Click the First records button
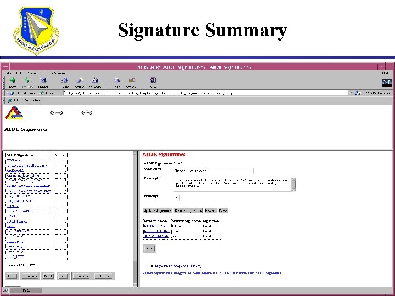Viewport: 395px width, 296px height. (x=12, y=276)
